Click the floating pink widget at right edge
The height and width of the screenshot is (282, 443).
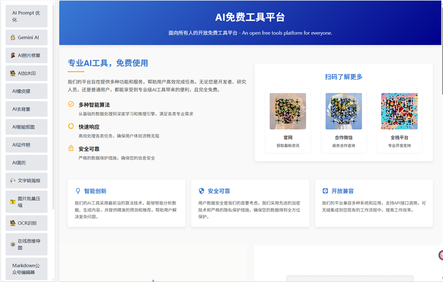point(441,255)
